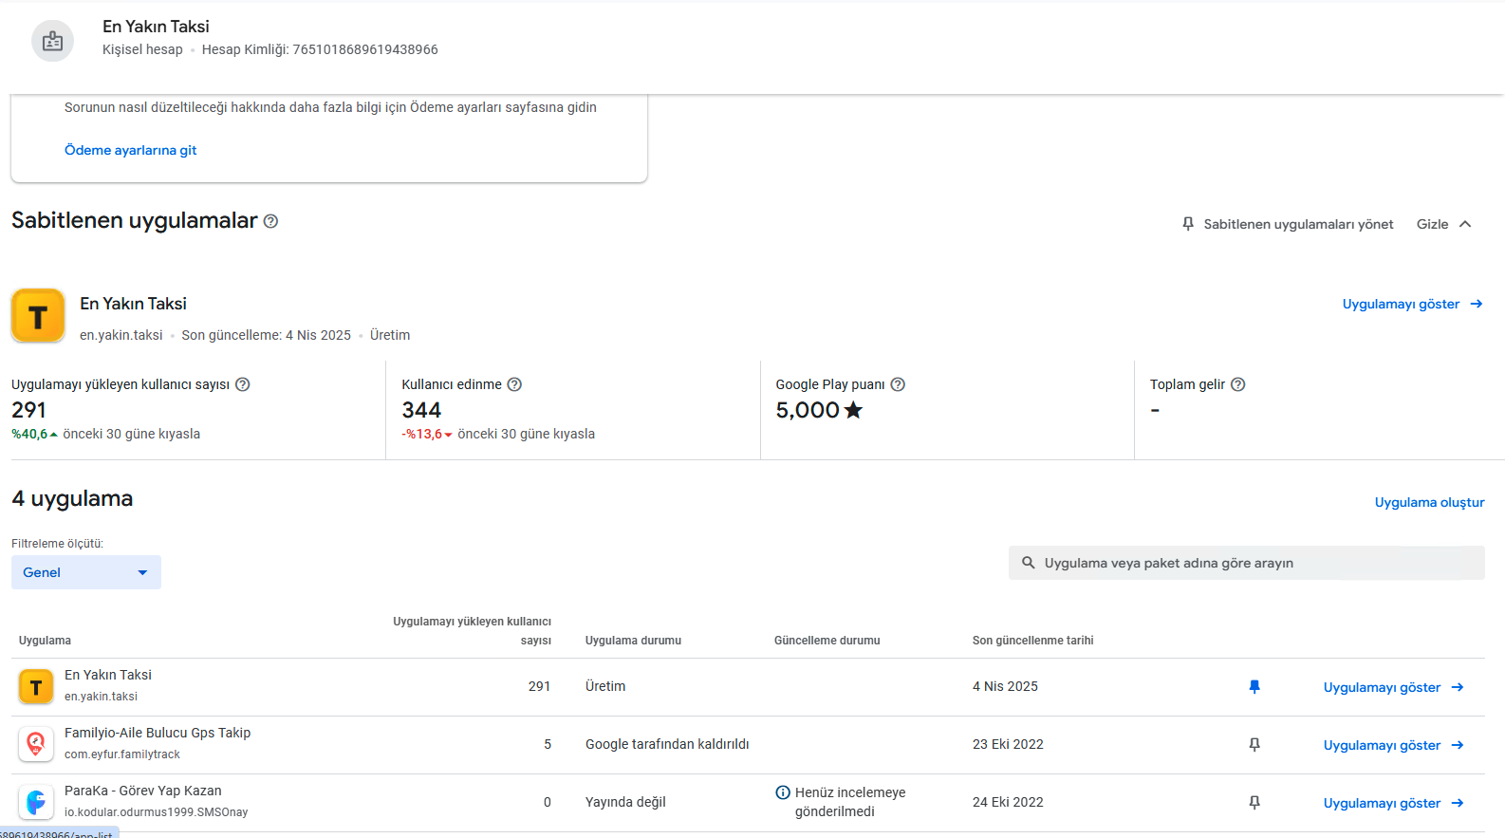Click pinned app title En Yakın Taksi

[133, 304]
